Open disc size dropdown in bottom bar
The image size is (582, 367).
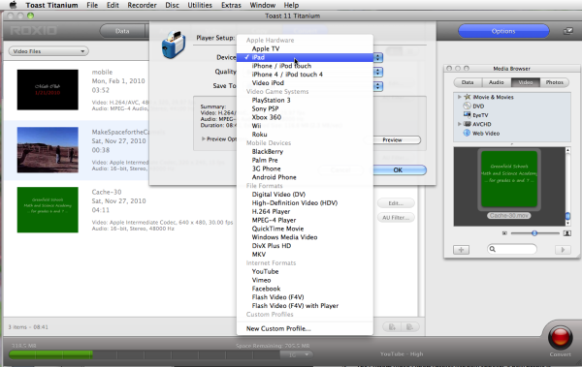pos(297,354)
